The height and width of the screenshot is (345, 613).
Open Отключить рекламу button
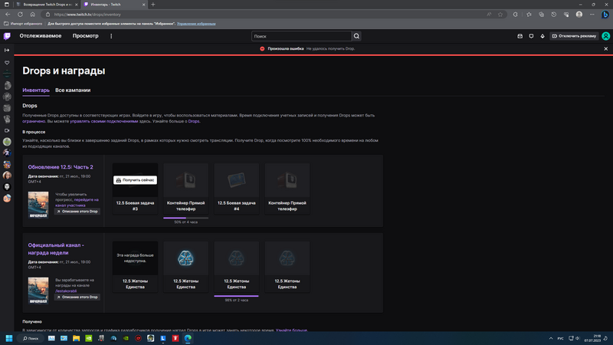(x=573, y=36)
